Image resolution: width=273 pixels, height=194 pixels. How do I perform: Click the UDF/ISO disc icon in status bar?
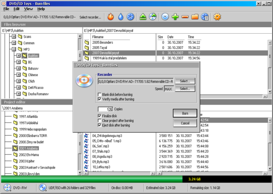[x=43, y=188]
